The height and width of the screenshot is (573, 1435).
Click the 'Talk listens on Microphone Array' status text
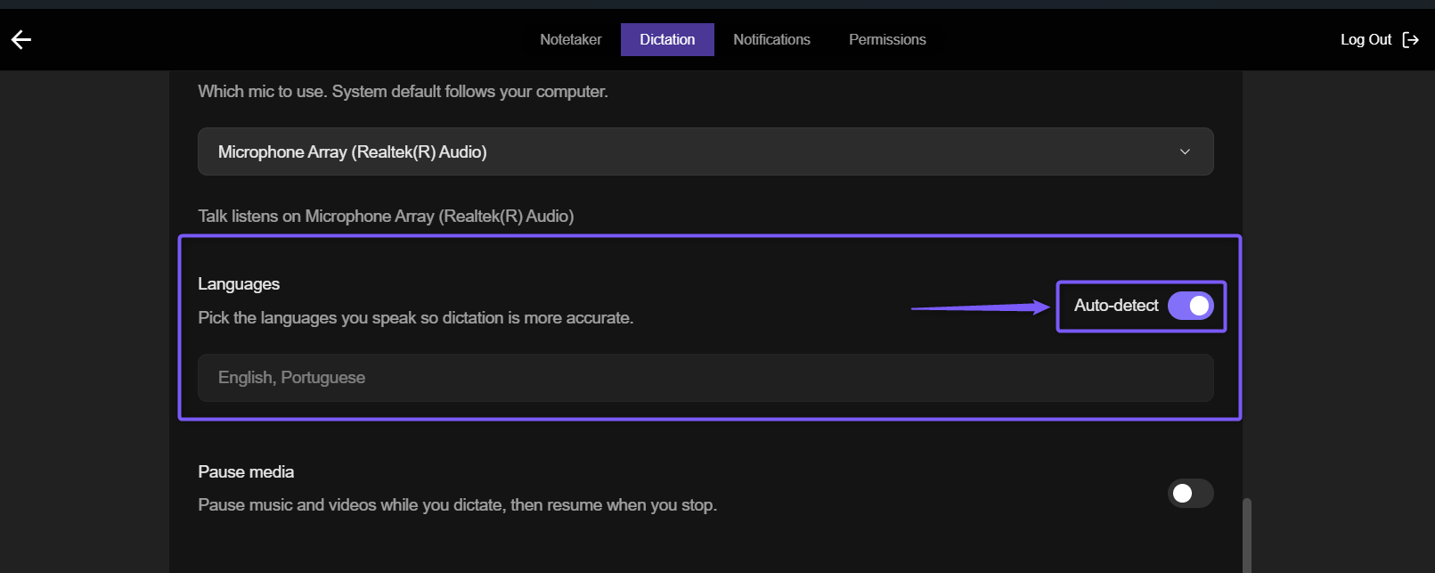pos(386,216)
